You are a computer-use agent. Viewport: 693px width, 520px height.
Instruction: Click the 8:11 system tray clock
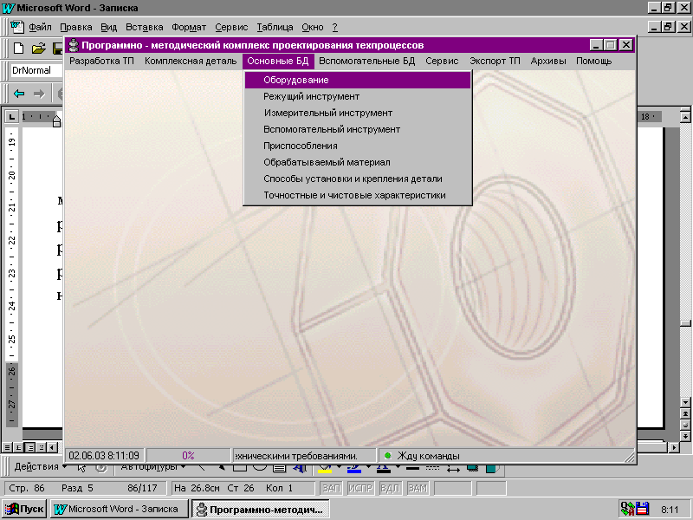click(670, 510)
